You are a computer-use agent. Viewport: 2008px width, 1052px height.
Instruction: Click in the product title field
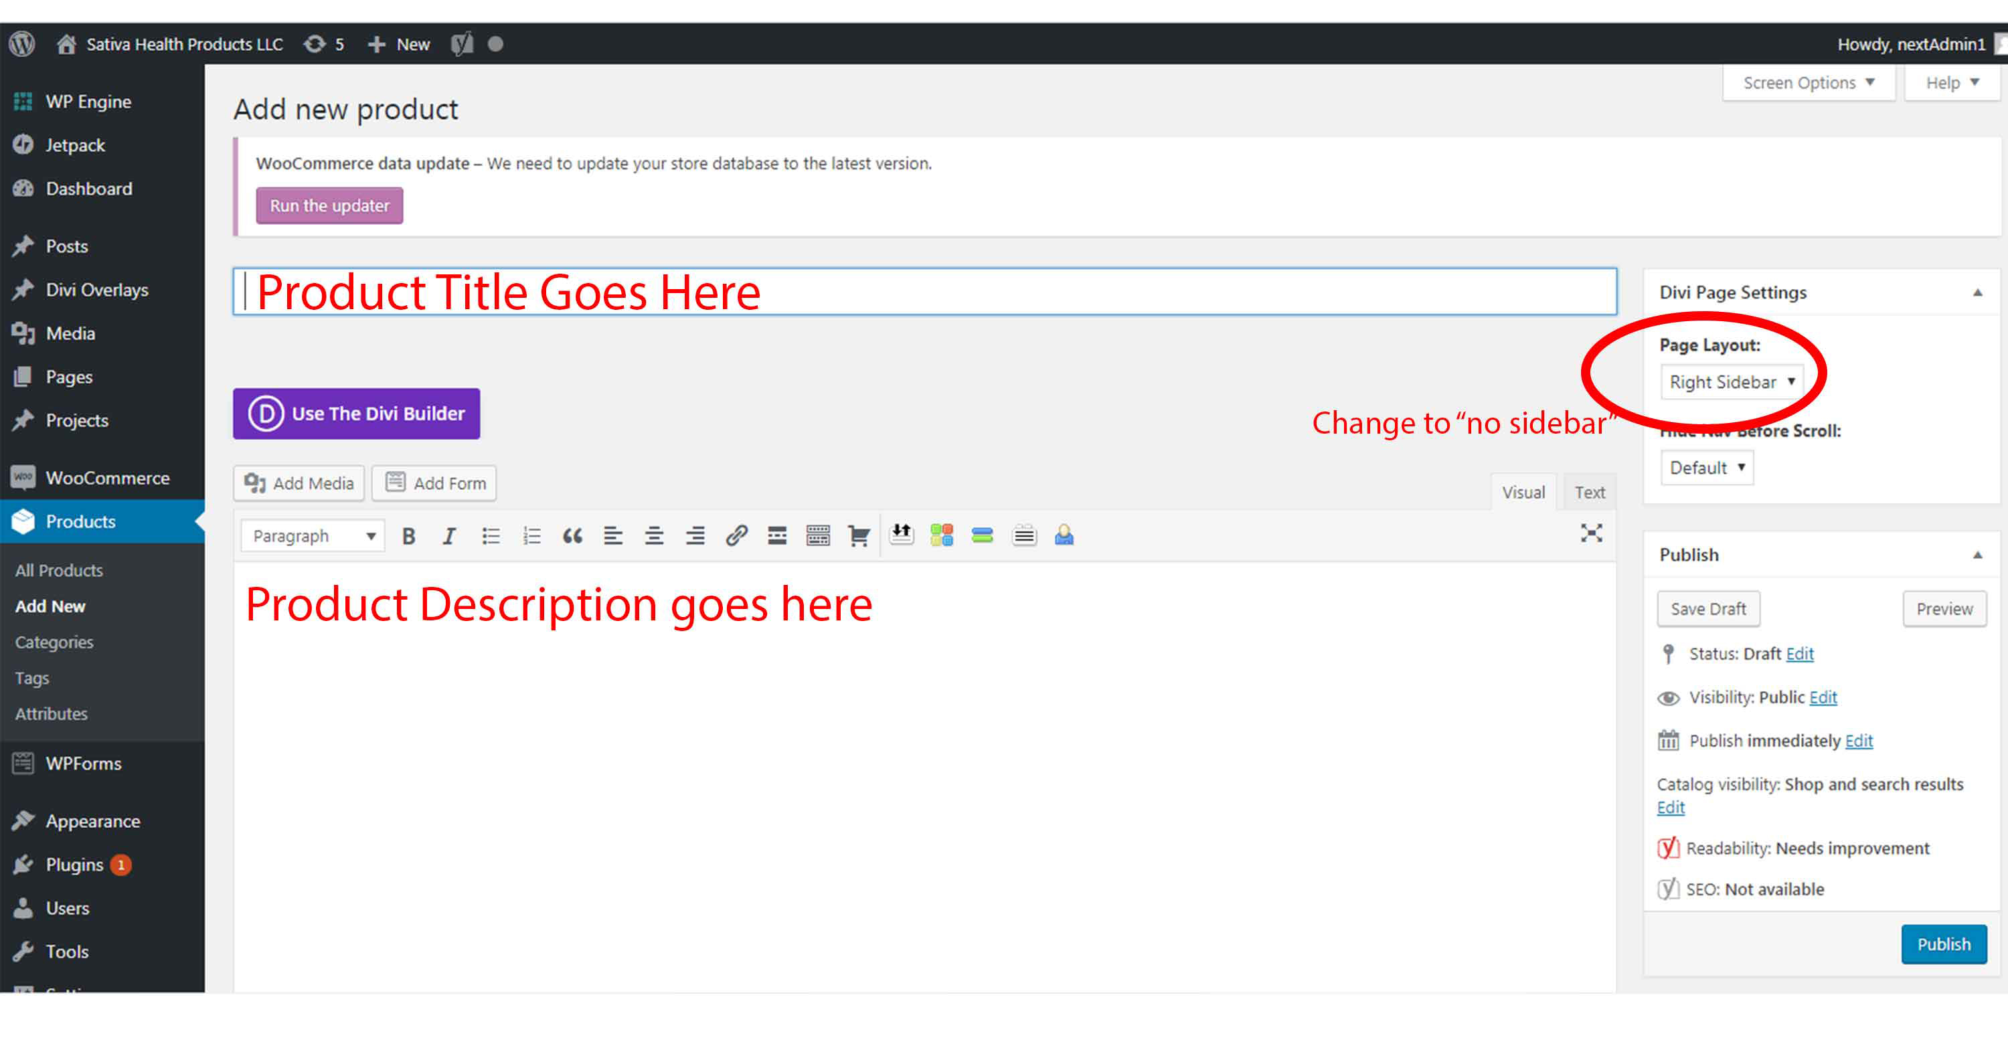pos(925,292)
